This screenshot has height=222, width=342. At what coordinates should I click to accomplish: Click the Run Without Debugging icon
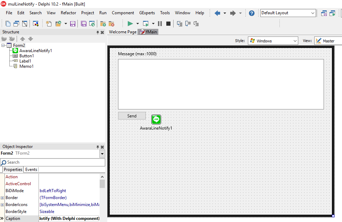point(146,24)
